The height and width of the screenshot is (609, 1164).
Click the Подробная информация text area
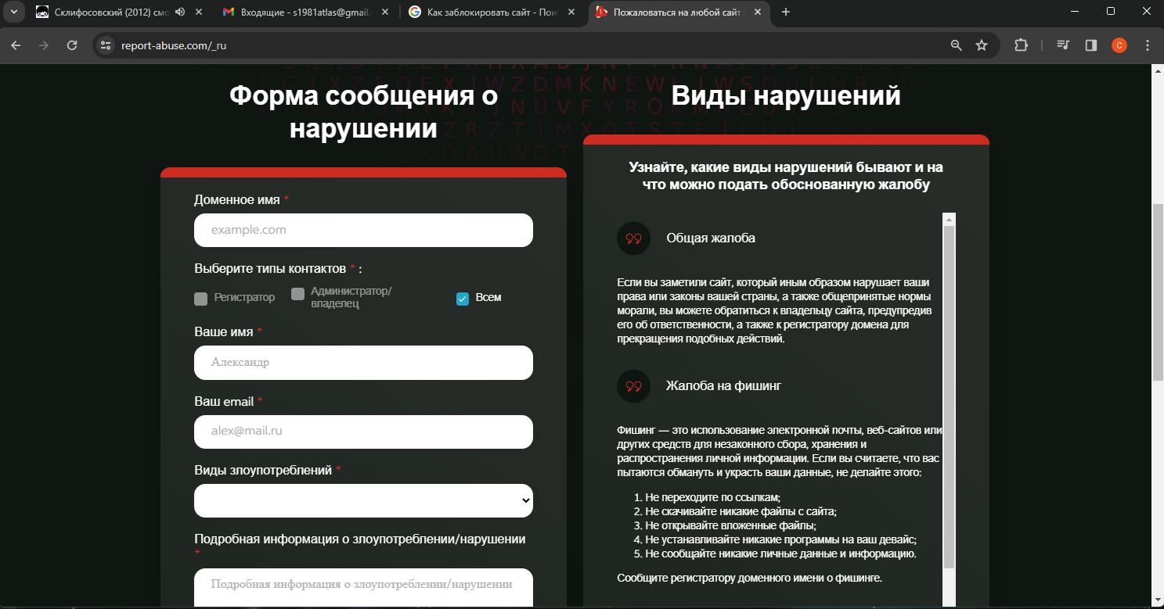(363, 589)
